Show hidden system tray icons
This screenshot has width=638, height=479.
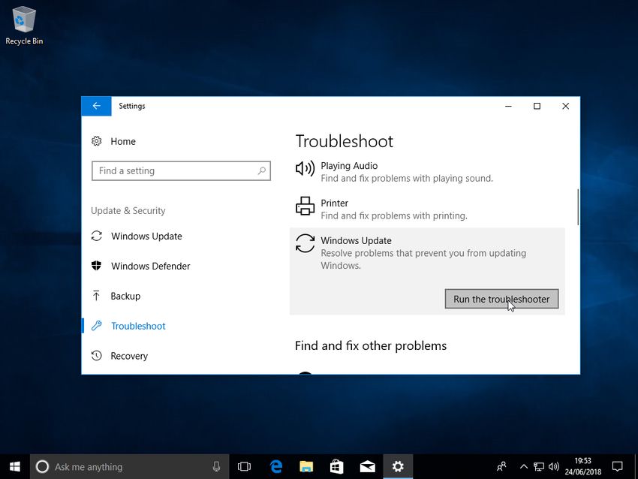(x=524, y=466)
